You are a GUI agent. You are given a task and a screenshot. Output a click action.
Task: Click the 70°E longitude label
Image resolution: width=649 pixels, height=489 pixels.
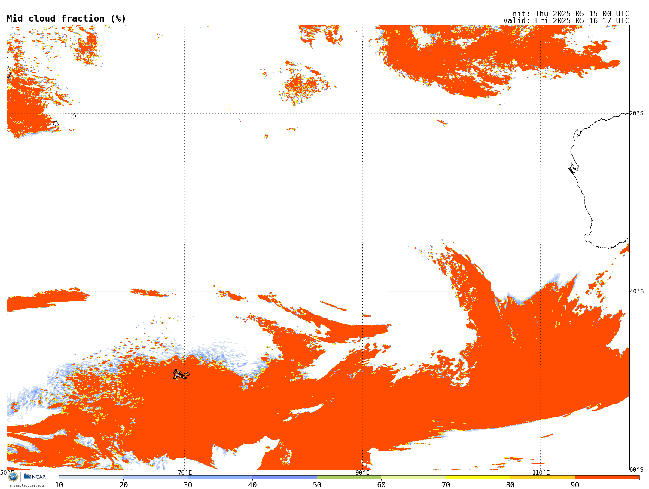[x=185, y=472]
